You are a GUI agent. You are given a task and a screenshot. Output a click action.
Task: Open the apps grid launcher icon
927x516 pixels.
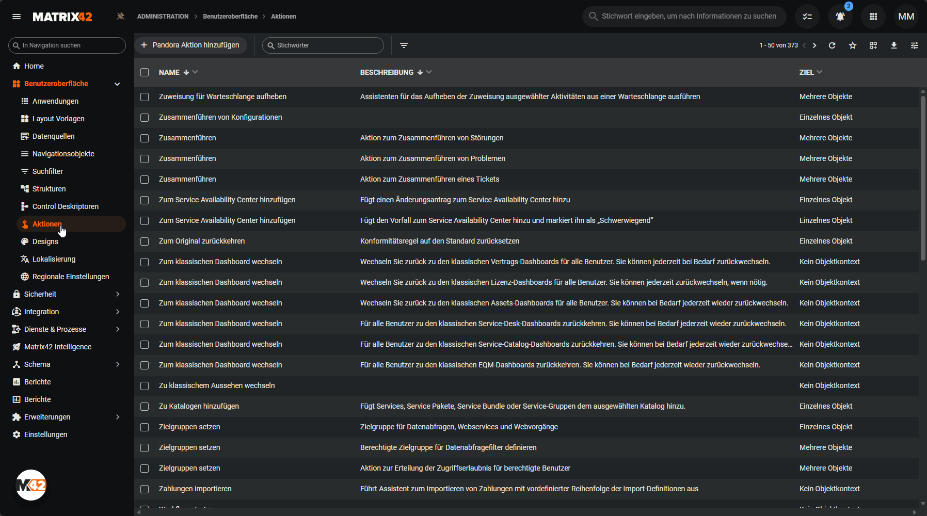coord(873,17)
